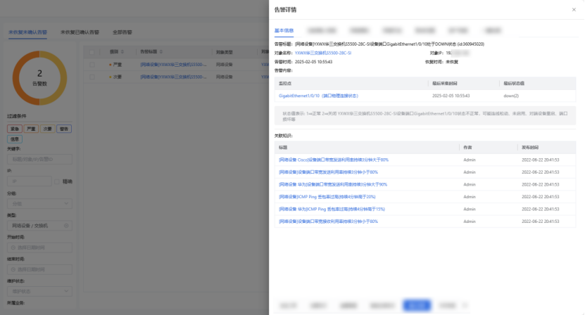Check the 精确 checkbox beside IP field
Screen dimensions: 585x315
(x=58, y=181)
